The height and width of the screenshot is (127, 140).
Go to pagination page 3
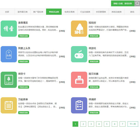[x=91, y=124]
